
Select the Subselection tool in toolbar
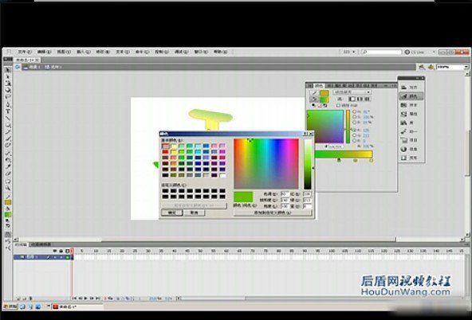8,77
